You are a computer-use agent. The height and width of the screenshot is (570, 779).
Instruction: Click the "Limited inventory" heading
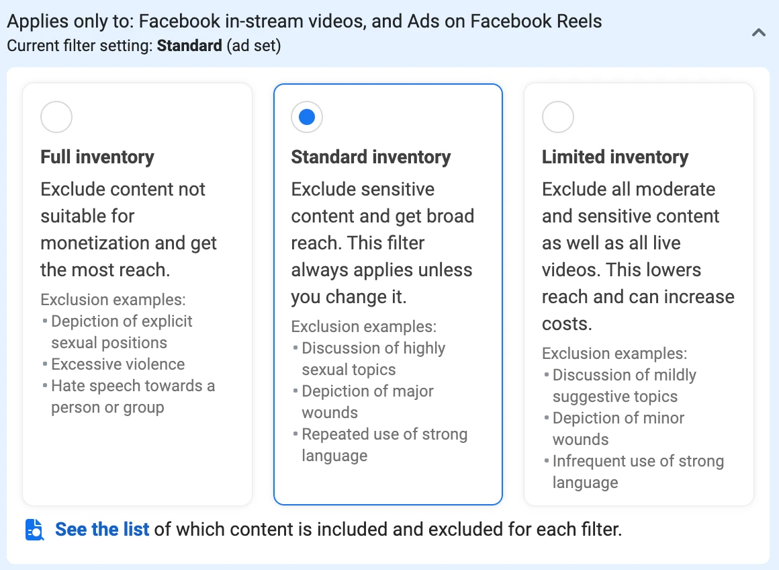[x=615, y=157]
